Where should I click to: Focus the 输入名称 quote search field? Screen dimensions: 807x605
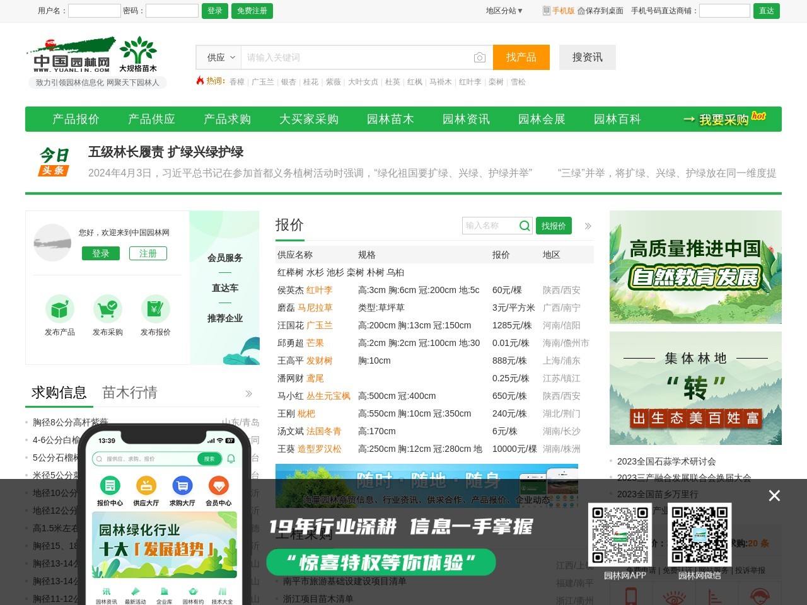click(491, 226)
